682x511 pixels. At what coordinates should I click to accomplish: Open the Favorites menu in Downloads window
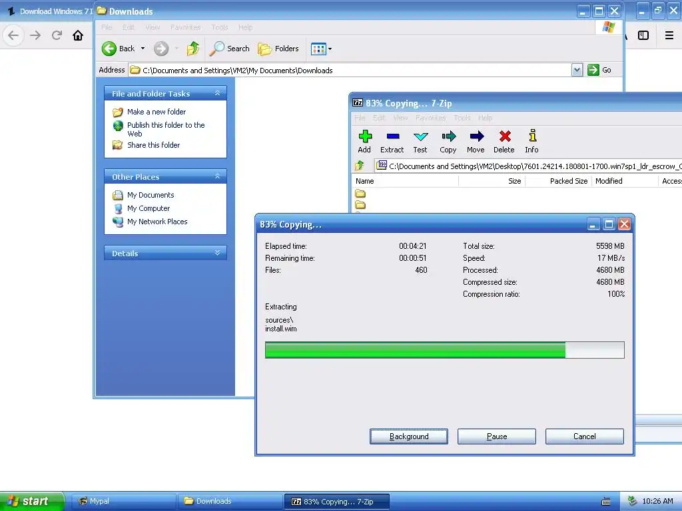tap(186, 27)
